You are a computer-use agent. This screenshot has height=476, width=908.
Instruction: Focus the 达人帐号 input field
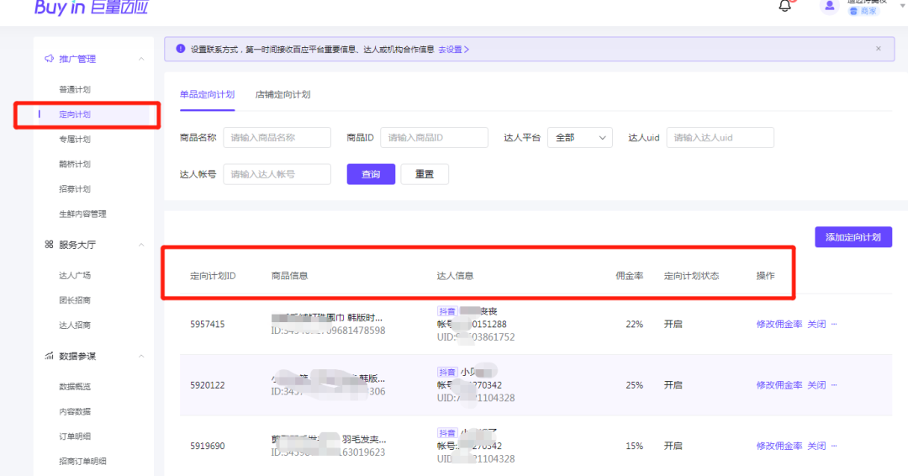pyautogui.click(x=277, y=174)
